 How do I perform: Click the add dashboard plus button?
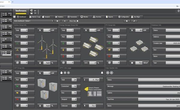tap(64, 21)
